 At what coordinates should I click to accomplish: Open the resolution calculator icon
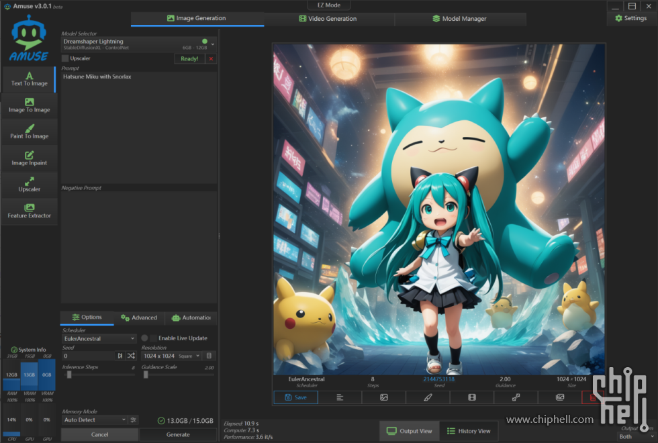[209, 356]
